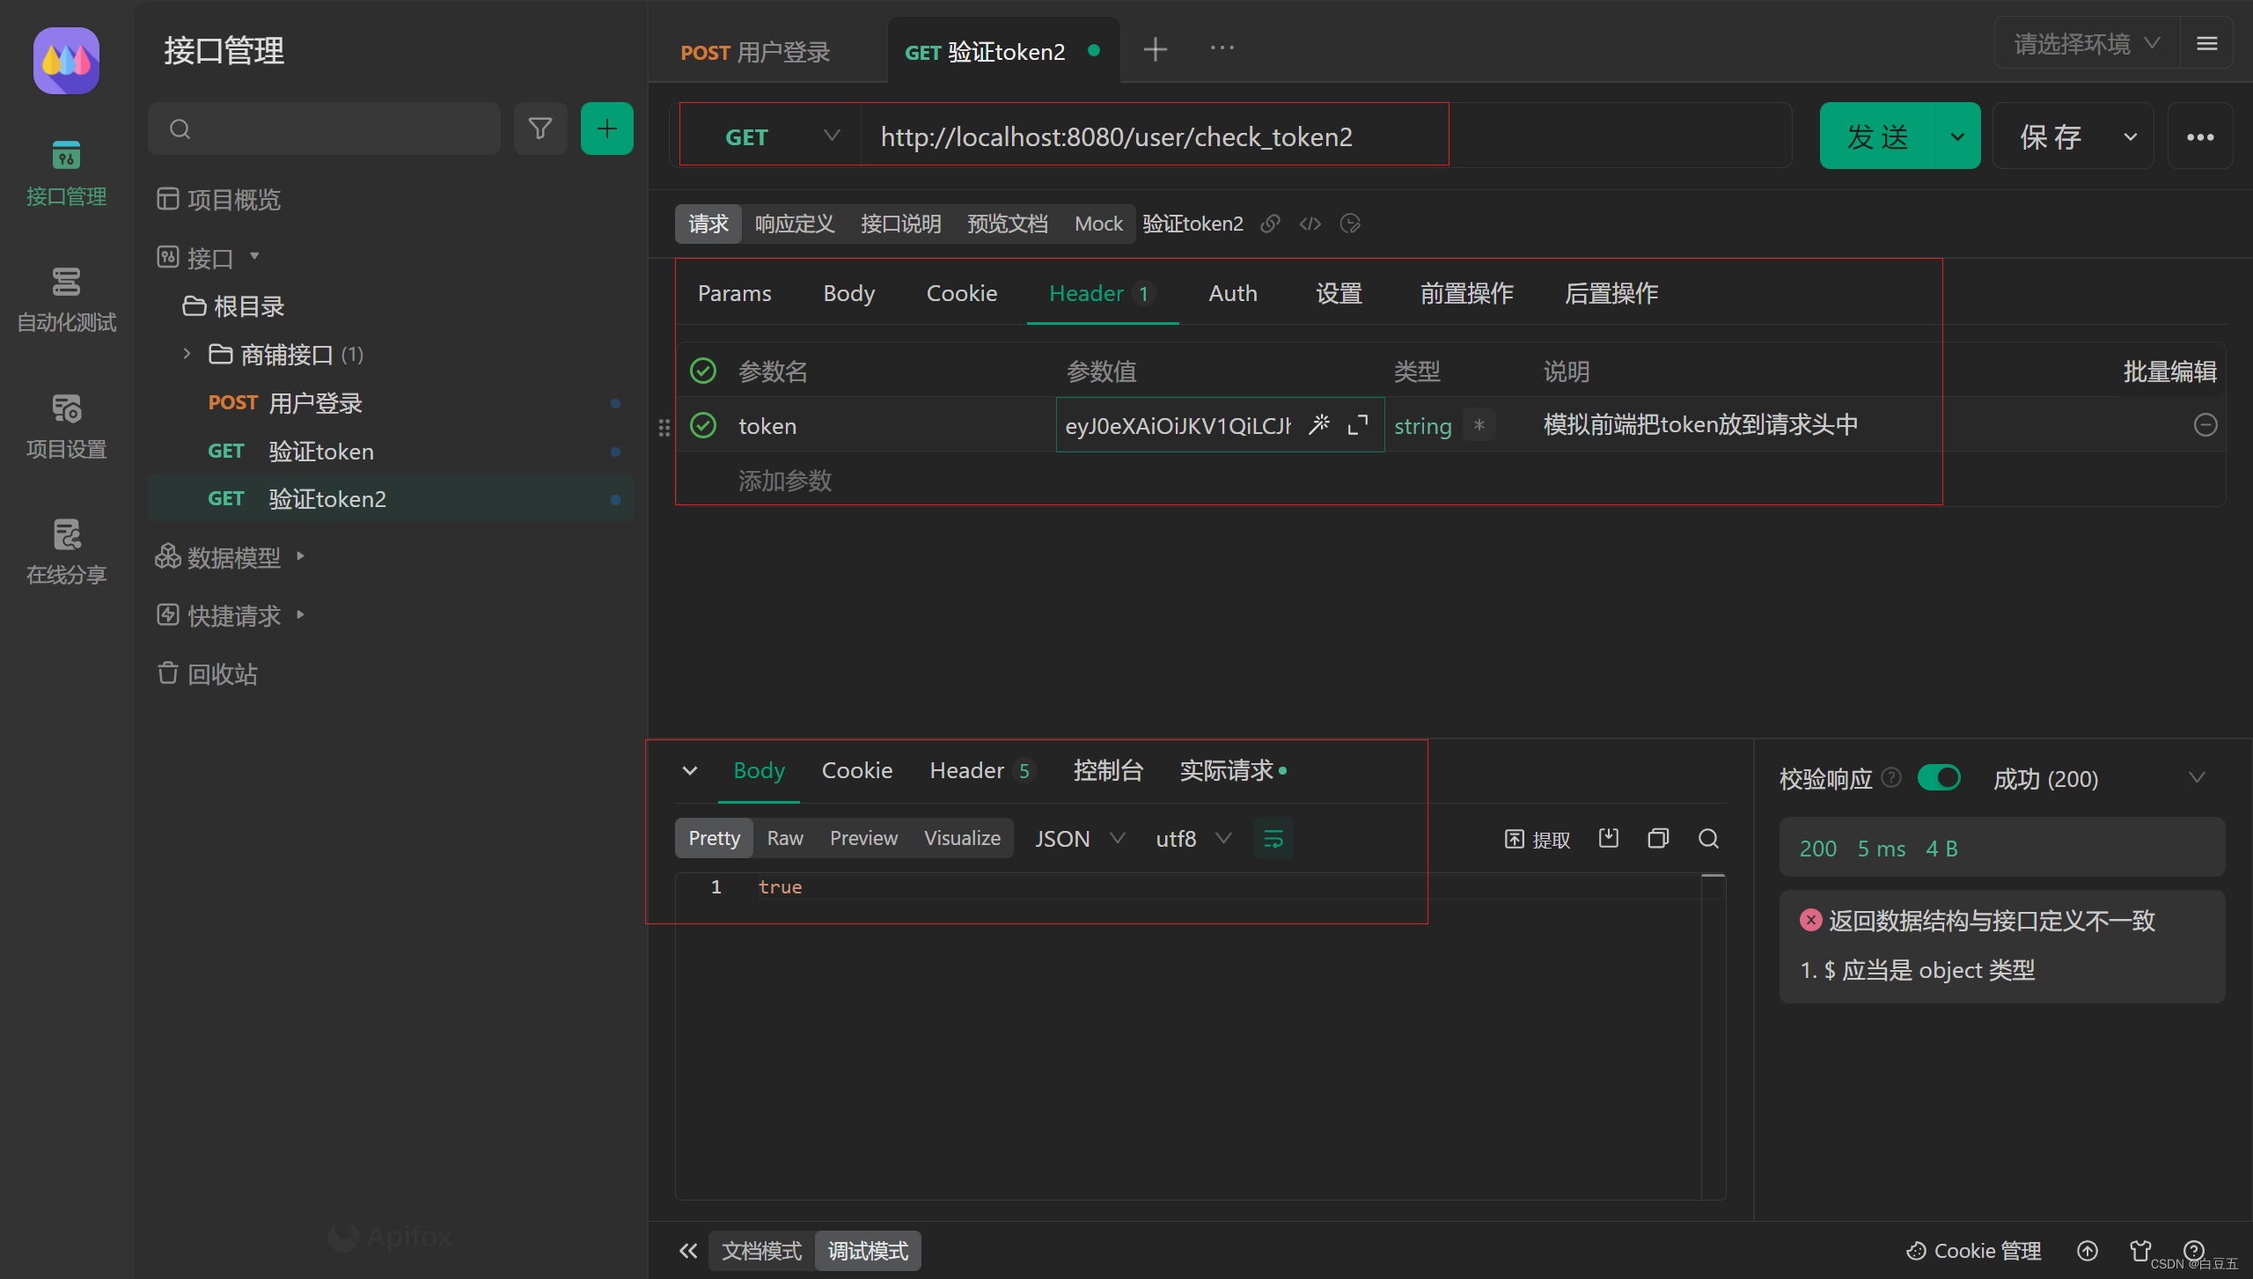Screen dimensions: 2253x1279
Task: Uncheck the token header row checkbox
Action: pyautogui.click(x=703, y=425)
